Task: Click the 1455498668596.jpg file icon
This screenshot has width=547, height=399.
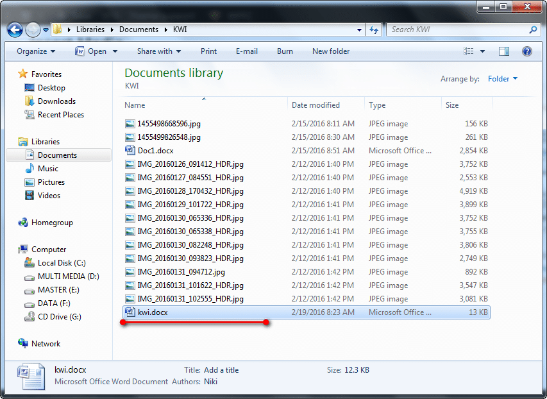Action: pos(130,124)
